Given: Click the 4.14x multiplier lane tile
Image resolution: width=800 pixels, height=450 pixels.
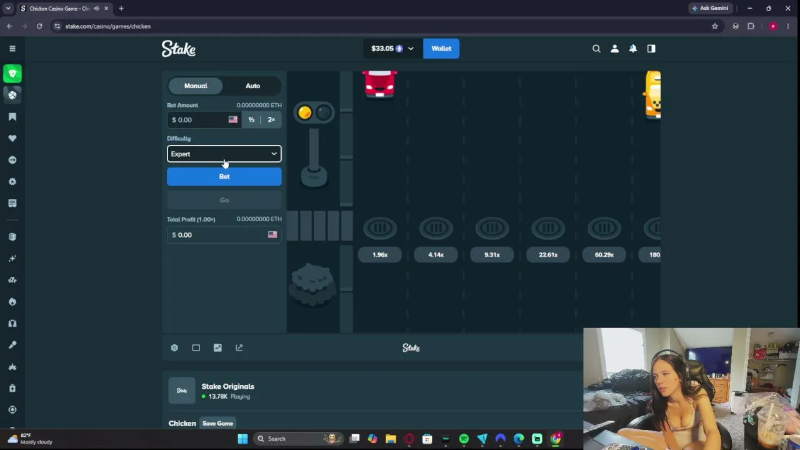Looking at the screenshot, I should [436, 254].
